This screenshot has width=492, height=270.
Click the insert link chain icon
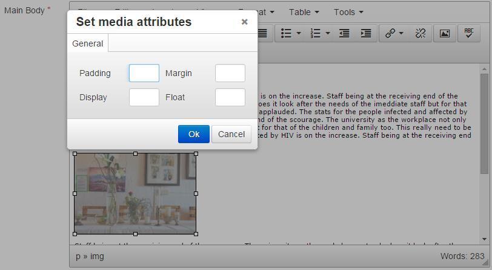pos(390,33)
